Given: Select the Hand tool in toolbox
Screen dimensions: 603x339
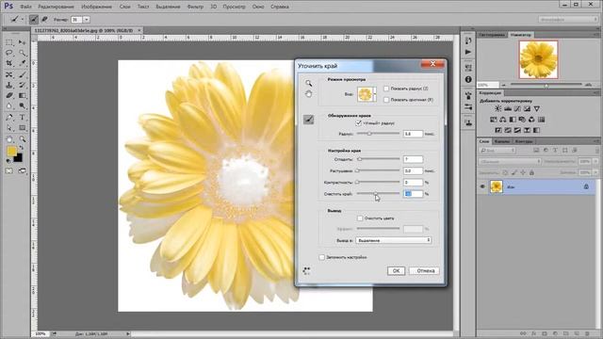Looking at the screenshot, I should point(9,139).
